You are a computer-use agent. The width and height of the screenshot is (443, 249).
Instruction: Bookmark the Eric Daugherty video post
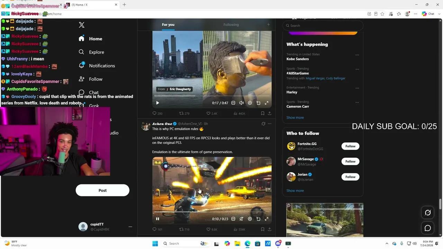(263, 113)
